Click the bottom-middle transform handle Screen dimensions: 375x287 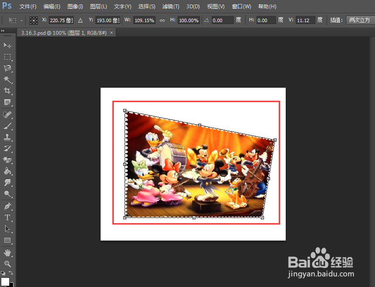[194, 218]
